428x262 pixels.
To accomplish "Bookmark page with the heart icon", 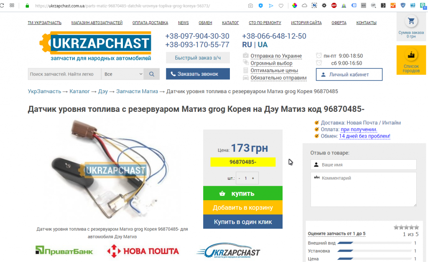I will click(281, 6).
